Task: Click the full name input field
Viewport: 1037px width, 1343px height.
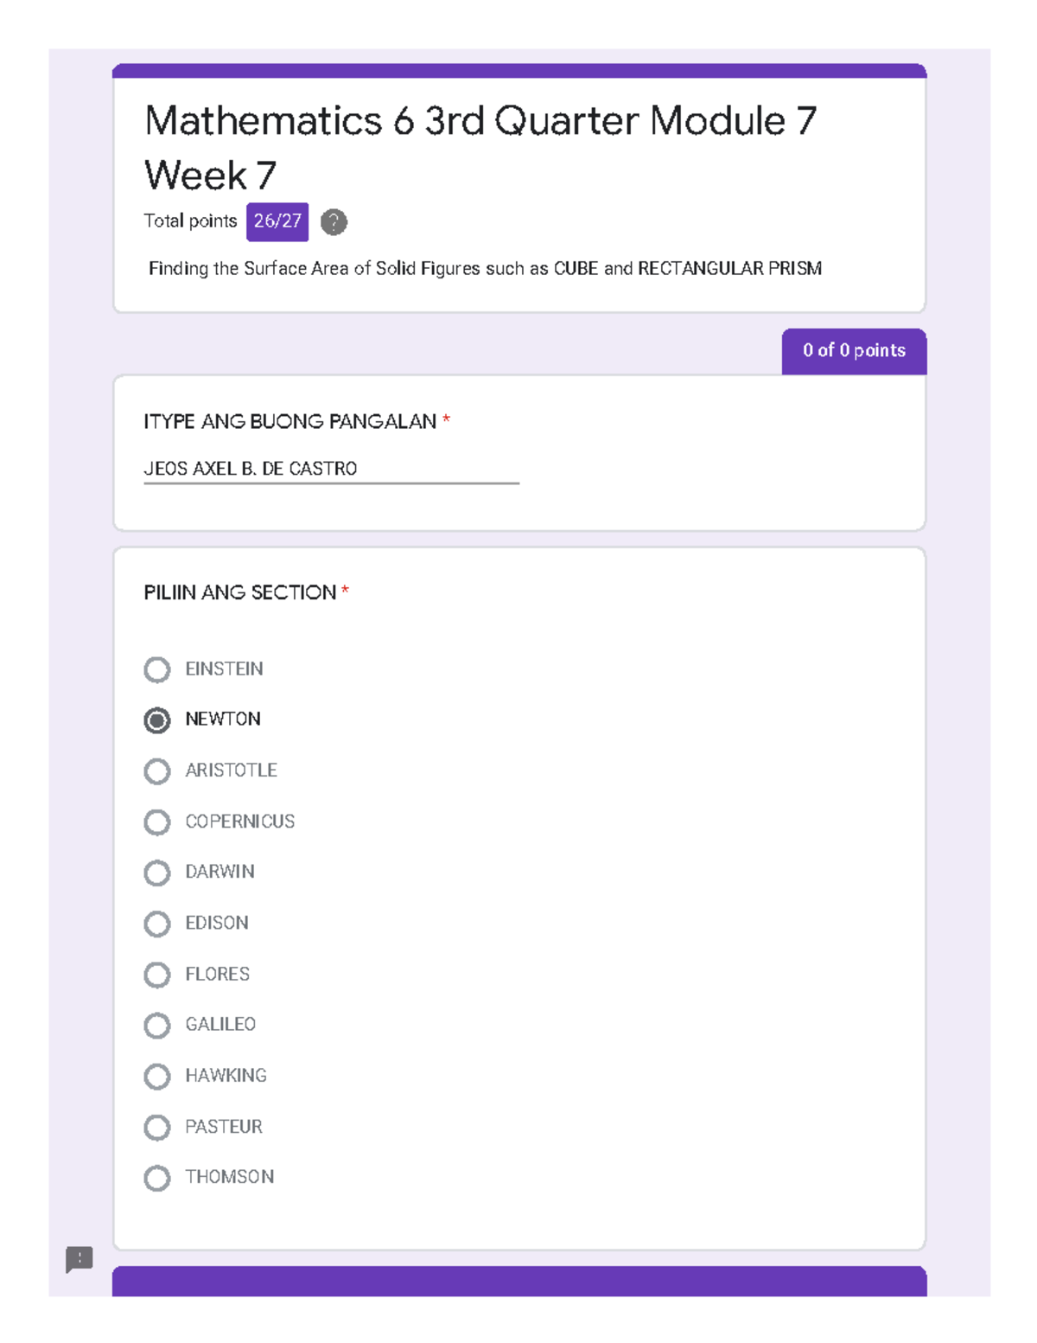Action: [x=331, y=469]
